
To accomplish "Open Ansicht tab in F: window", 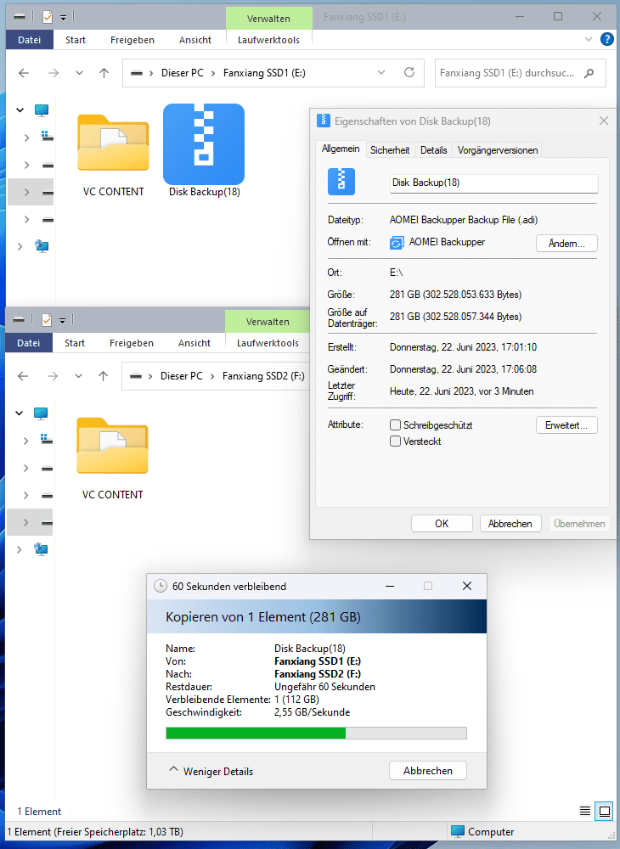I will click(194, 343).
